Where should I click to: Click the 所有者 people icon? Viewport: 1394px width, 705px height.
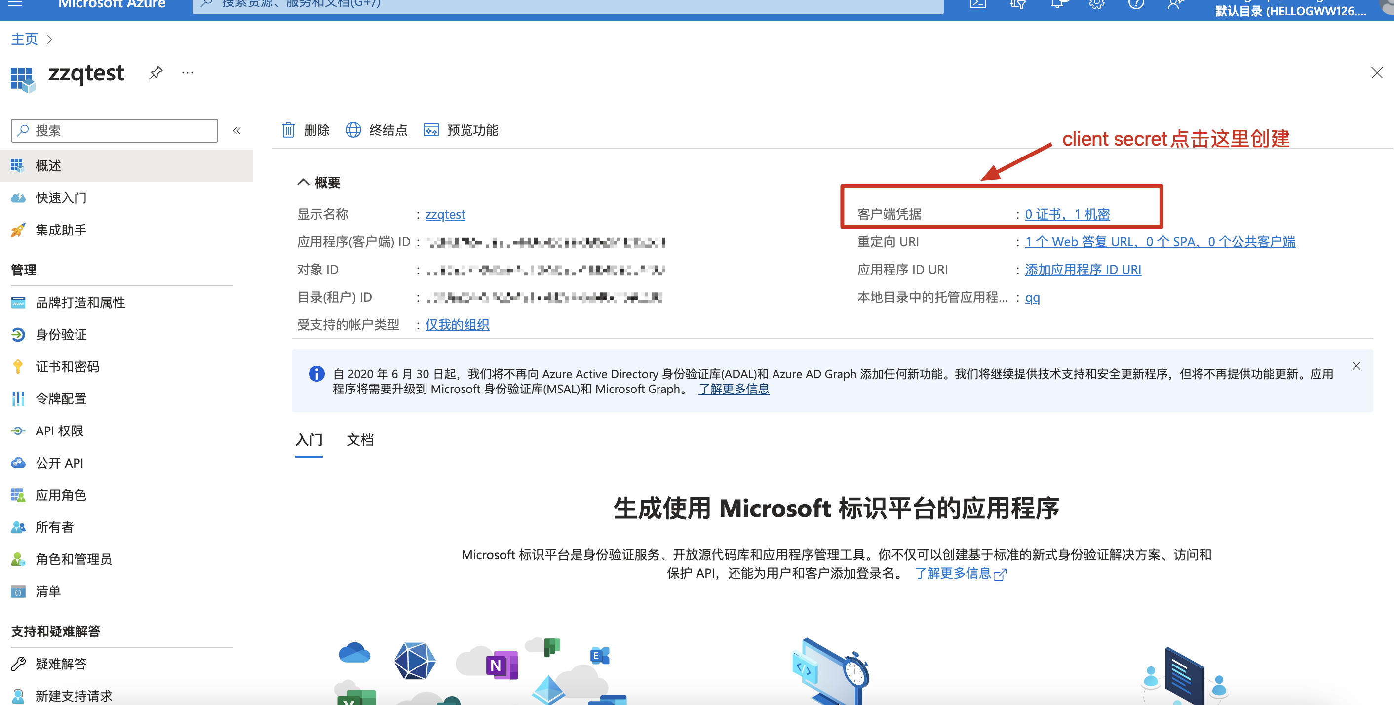18,526
